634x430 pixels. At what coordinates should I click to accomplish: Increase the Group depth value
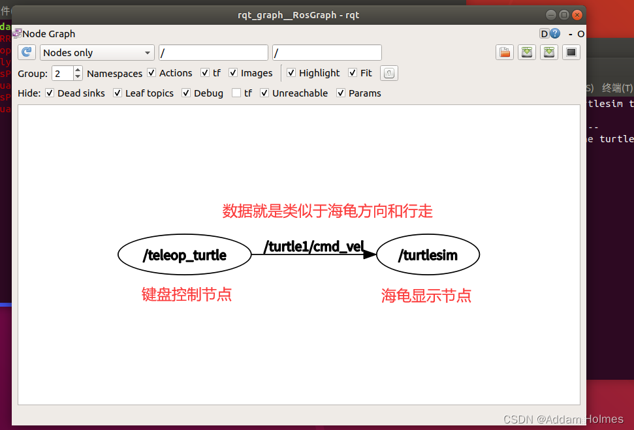click(78, 70)
